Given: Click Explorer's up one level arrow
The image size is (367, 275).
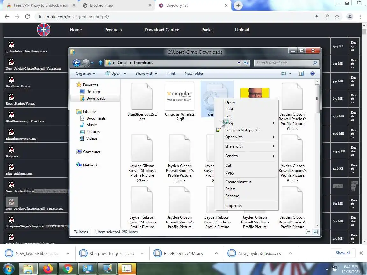Looking at the screenshot, I should click(101, 63).
